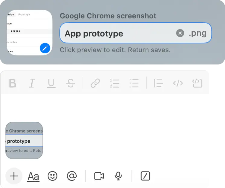
Task: Start a bulleted list
Action: [x=134, y=83]
